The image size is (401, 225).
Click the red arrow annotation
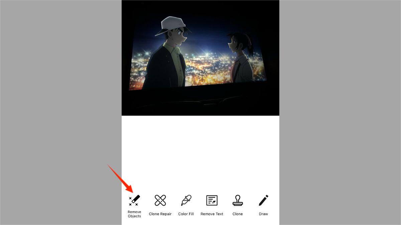pyautogui.click(x=120, y=178)
